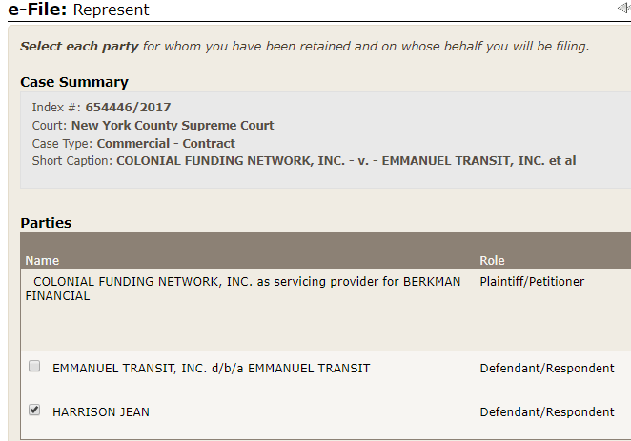Click the Commercial - Contract case type
The image size is (631, 441).
pos(166,144)
